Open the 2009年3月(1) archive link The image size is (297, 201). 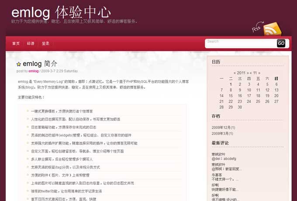click(x=222, y=133)
